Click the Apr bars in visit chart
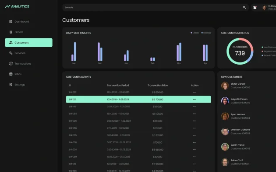Screen dimensions: 276x172 (x=205, y=53)
